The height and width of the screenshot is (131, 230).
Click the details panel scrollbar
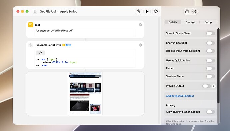click(x=218, y=66)
